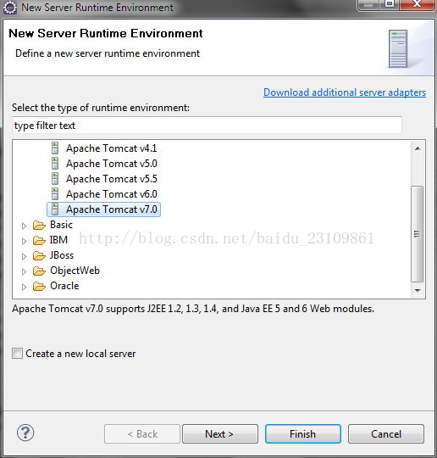Expand the JBoss category
Screen dimensions: 437x458
click(24, 256)
